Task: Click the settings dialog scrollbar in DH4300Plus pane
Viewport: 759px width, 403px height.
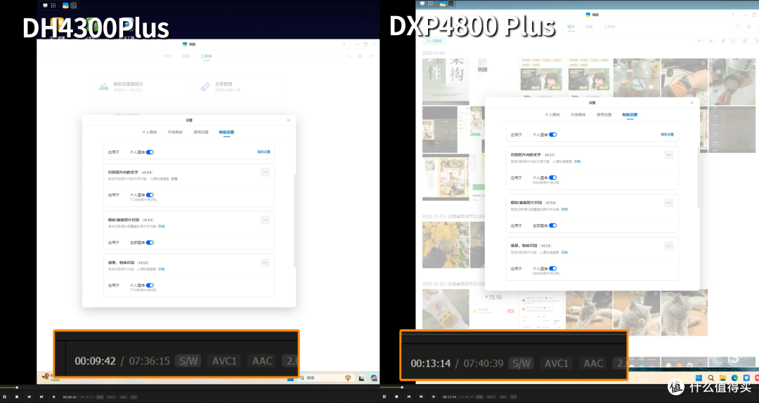Action: coord(294,220)
